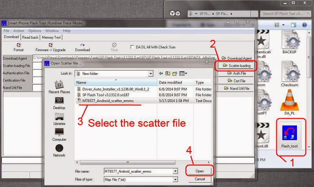Open Computer in dialog sidebar
Screen dimensions: 314x187
[59, 135]
